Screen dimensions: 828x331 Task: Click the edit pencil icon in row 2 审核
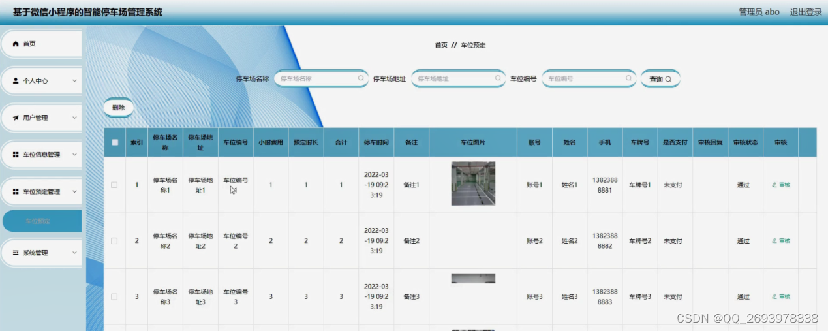pos(774,240)
